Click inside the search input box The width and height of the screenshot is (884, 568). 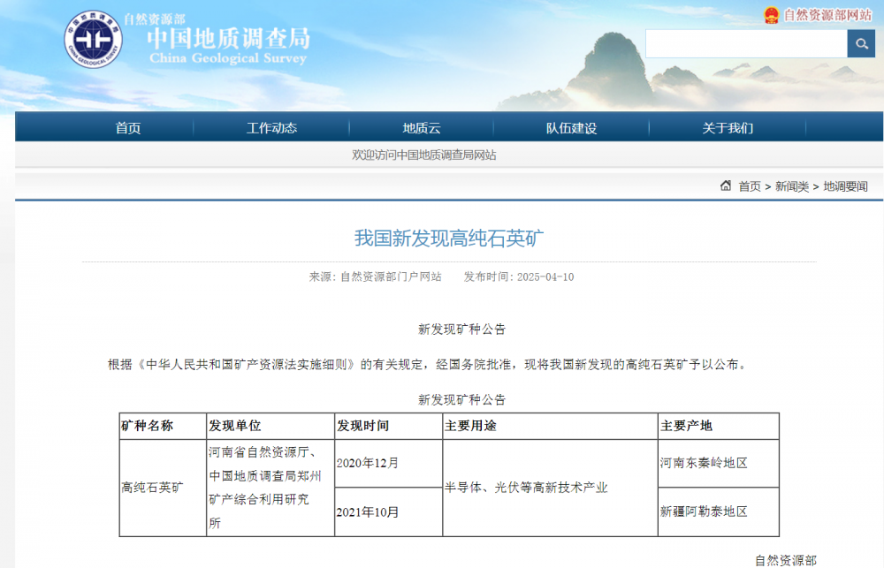pyautogui.click(x=747, y=42)
